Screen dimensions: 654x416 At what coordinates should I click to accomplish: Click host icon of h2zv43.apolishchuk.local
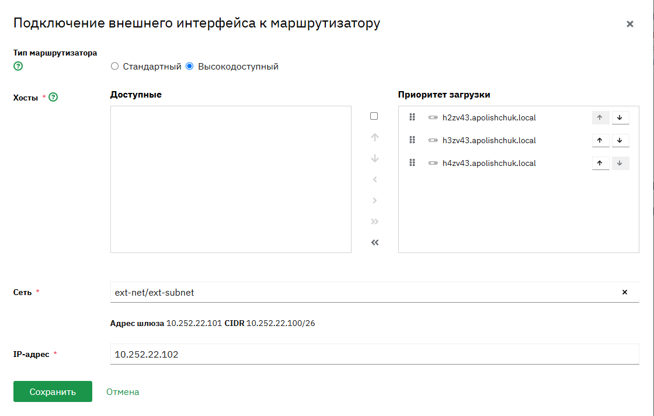tap(433, 117)
